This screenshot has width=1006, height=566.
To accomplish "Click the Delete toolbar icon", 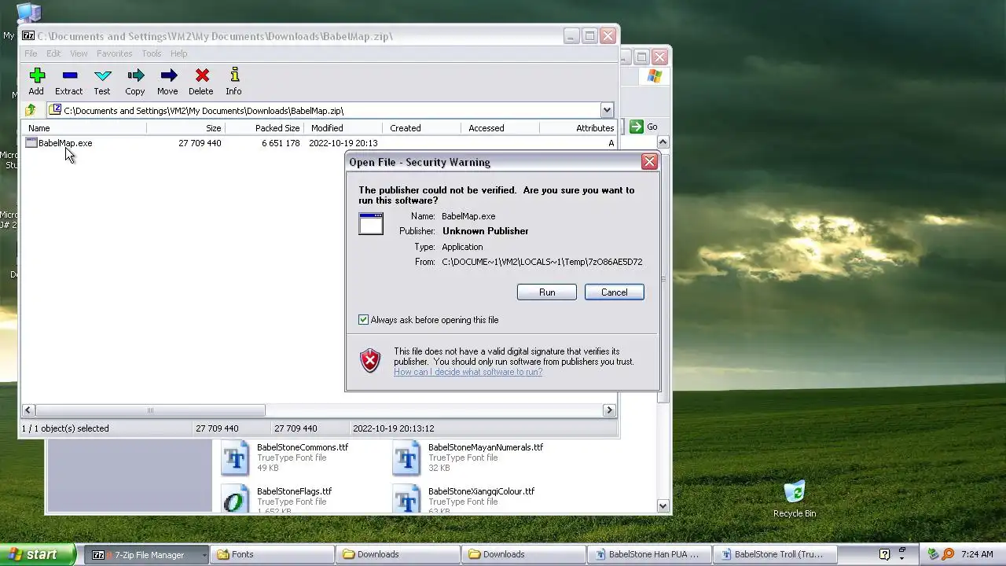I will point(201,75).
